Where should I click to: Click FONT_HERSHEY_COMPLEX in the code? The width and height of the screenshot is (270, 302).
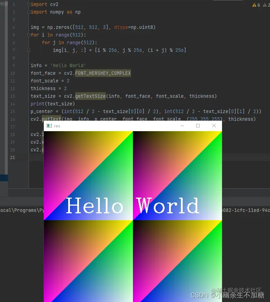pos(103,73)
